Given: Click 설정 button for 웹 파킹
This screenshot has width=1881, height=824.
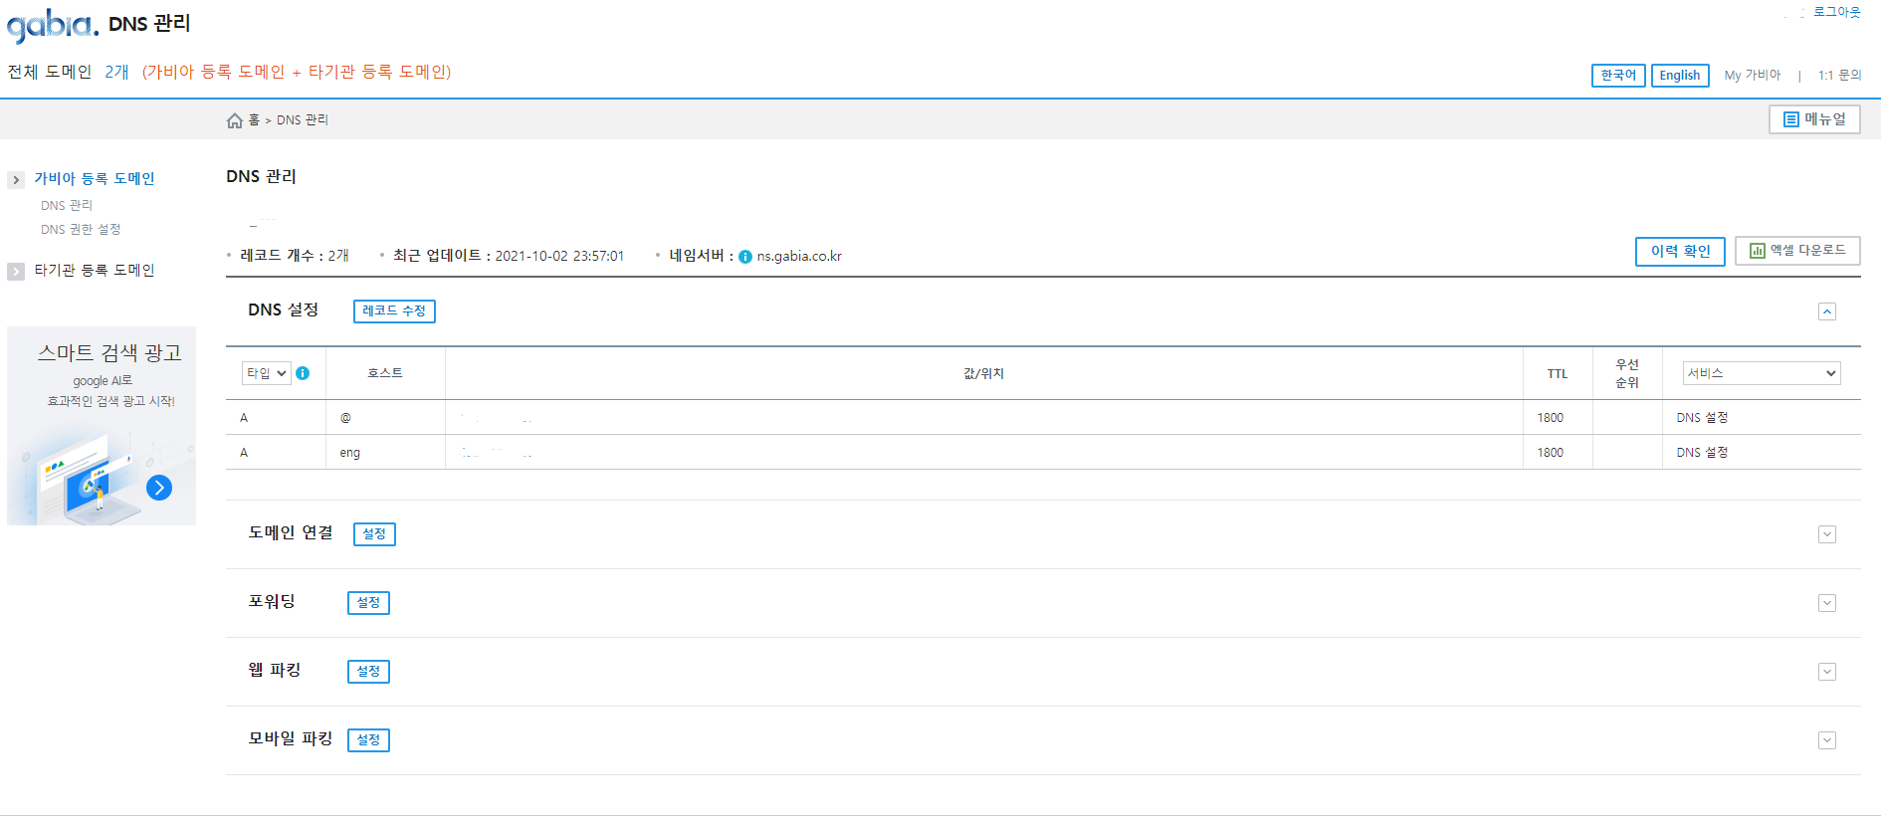Looking at the screenshot, I should (x=368, y=672).
